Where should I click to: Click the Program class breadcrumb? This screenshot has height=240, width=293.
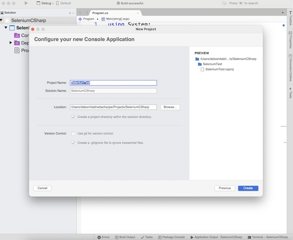click(x=87, y=19)
